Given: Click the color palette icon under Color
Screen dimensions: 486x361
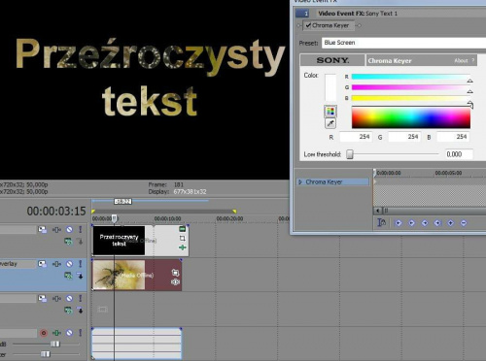Looking at the screenshot, I should (x=330, y=112).
